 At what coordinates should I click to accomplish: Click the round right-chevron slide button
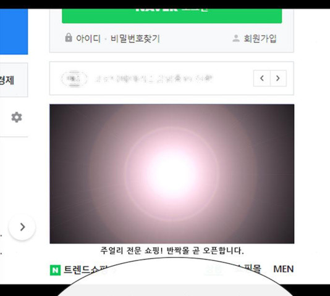coord(22,227)
